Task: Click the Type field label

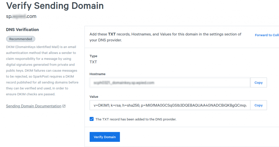Action: (93, 56)
